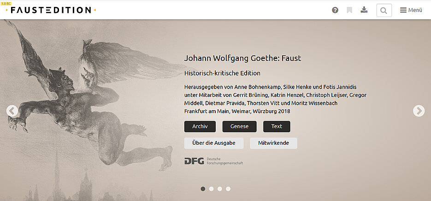Open the search magnifier box
The height and width of the screenshot is (201, 431).
[384, 11]
